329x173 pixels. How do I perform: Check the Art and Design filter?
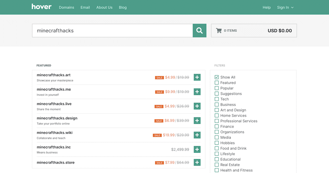[217, 110]
